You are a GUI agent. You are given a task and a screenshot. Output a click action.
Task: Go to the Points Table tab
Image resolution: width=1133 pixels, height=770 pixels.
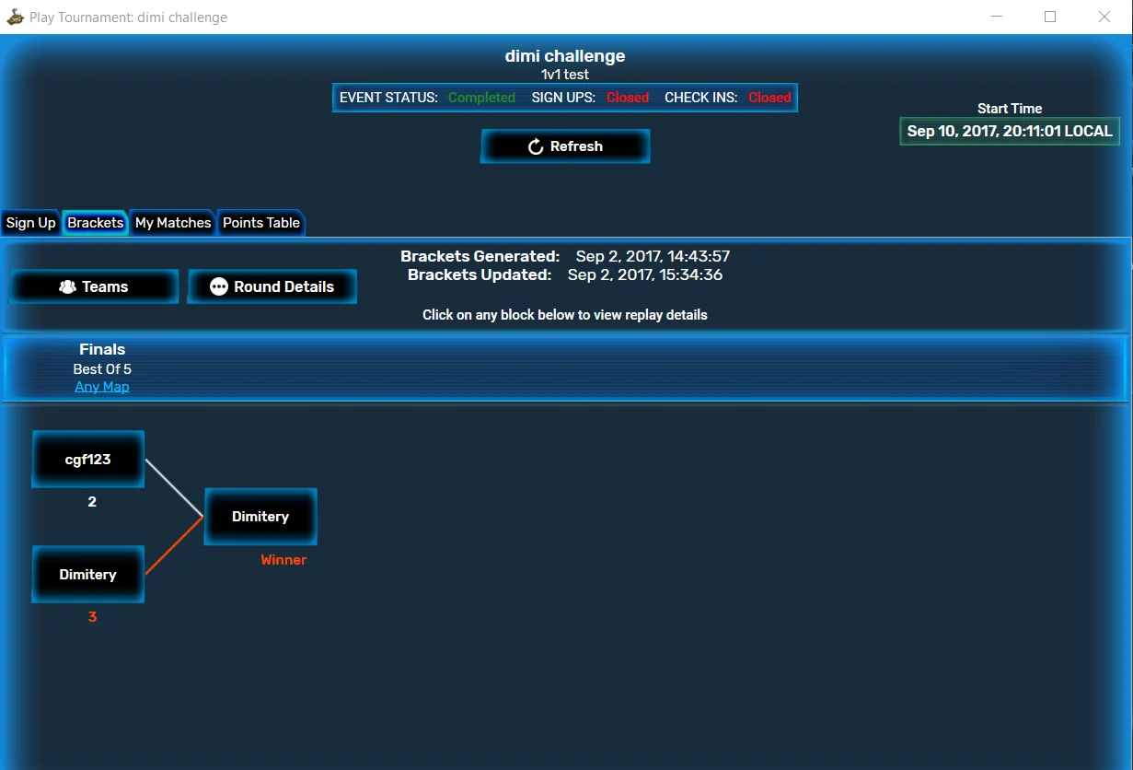coord(261,223)
